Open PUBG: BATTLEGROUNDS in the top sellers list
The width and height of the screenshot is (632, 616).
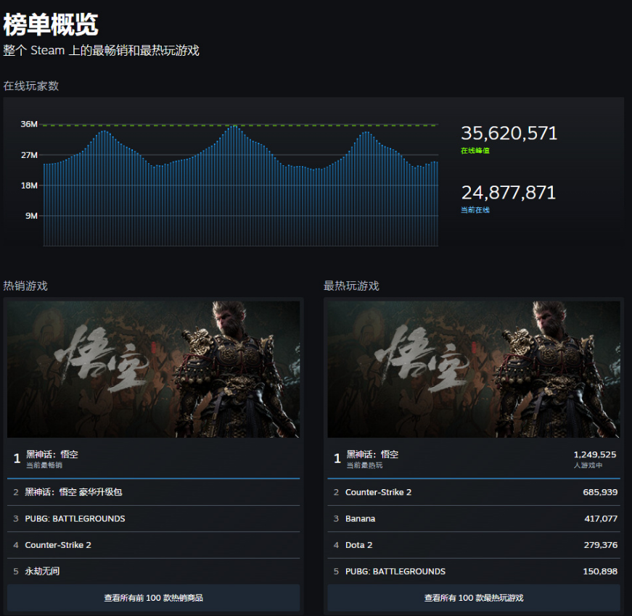(153, 519)
